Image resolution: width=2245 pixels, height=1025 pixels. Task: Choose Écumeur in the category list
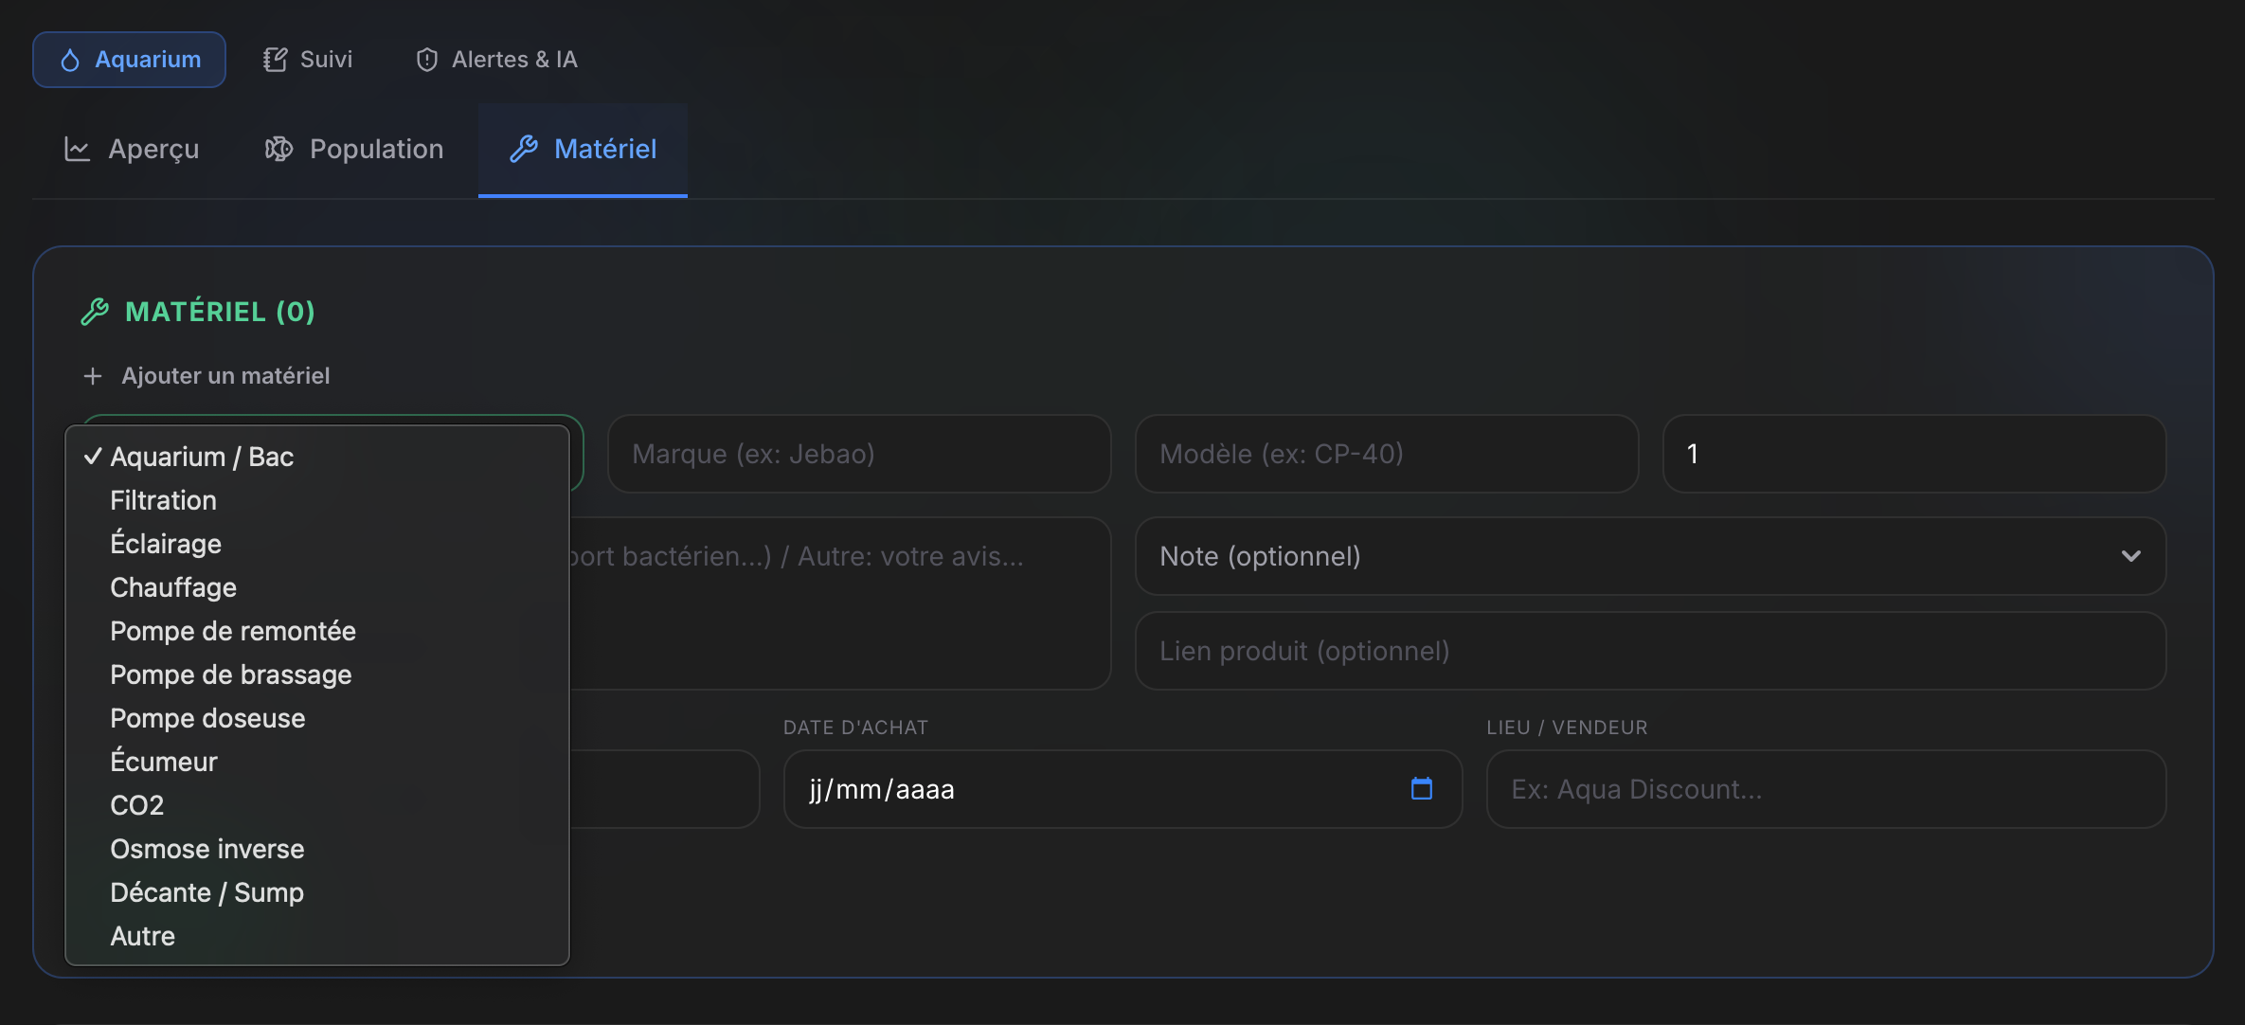(x=163, y=762)
